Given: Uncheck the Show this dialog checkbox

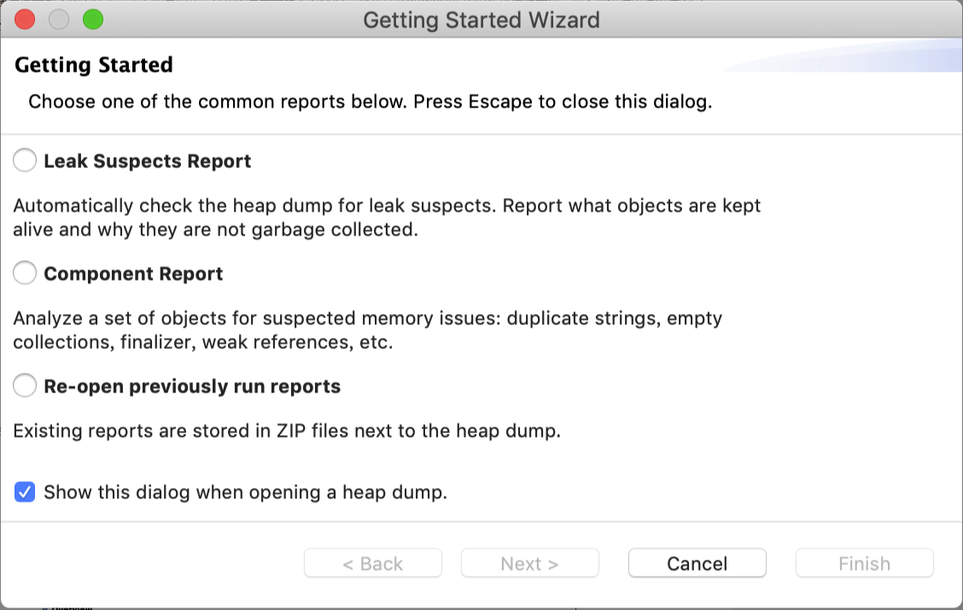Looking at the screenshot, I should [x=26, y=492].
